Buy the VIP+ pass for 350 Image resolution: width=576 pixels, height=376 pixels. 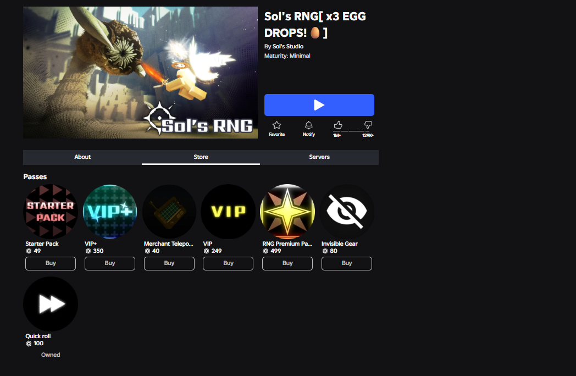110,263
